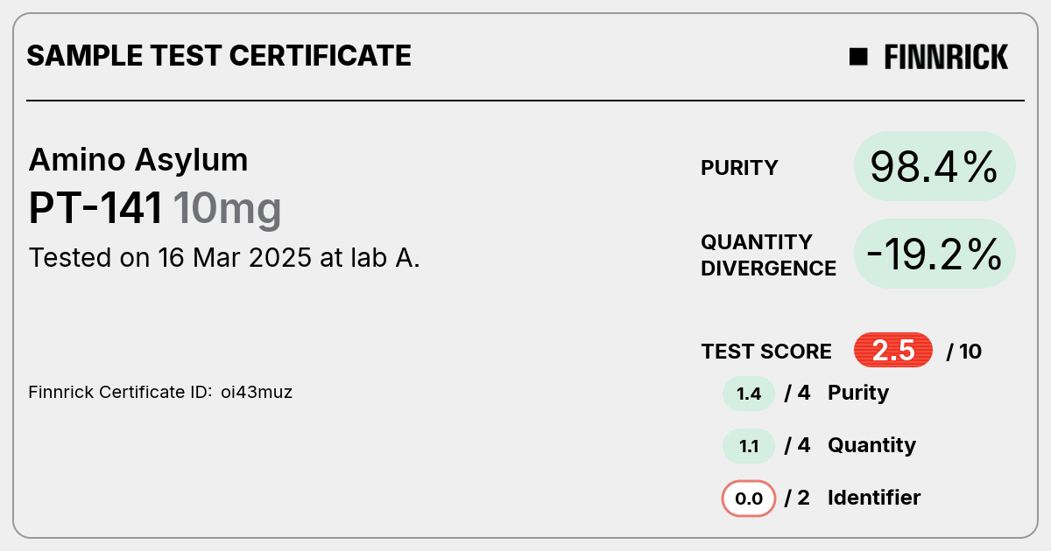Click the 0.0 identifier score pill
This screenshot has width=1051, height=551.
pos(749,499)
